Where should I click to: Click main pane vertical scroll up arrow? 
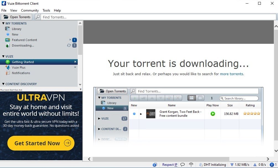pos(276,26)
